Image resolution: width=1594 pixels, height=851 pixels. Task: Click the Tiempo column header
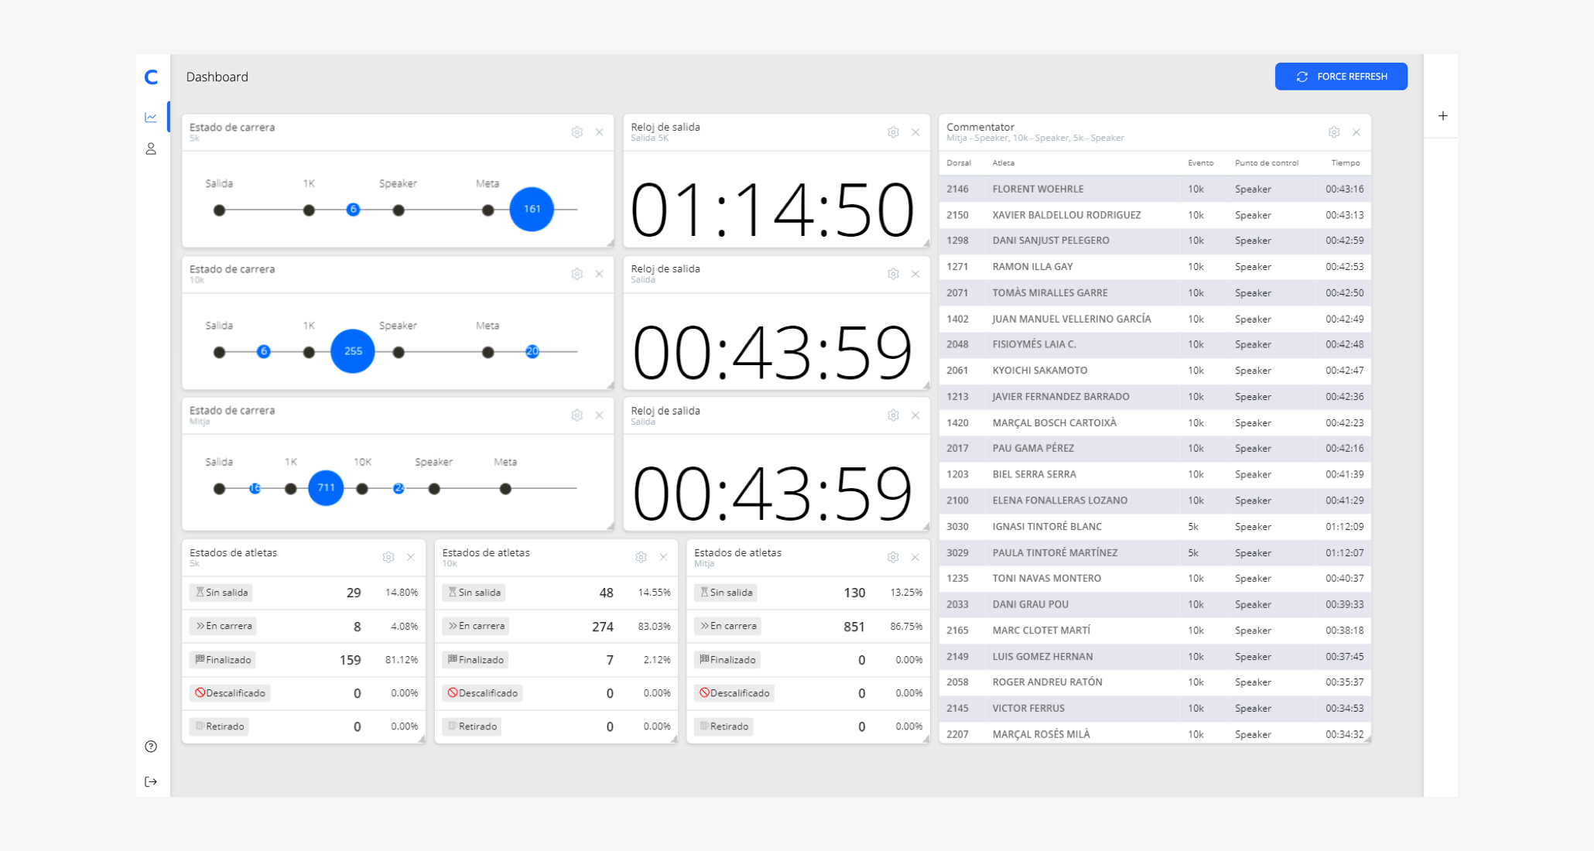(1345, 162)
